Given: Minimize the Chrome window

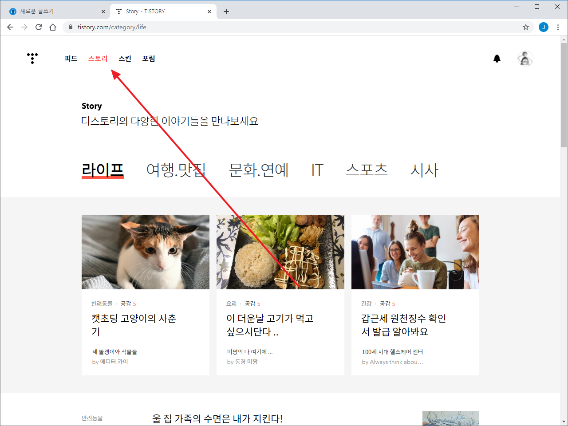Looking at the screenshot, I should (x=517, y=7).
